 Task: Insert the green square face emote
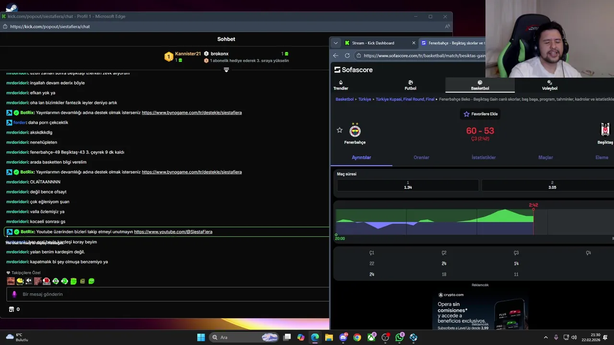point(73,281)
